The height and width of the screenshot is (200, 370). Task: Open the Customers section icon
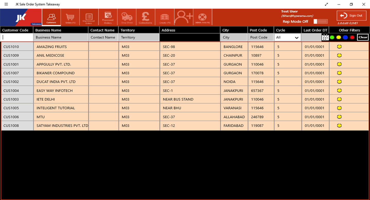pyautogui.click(x=51, y=17)
